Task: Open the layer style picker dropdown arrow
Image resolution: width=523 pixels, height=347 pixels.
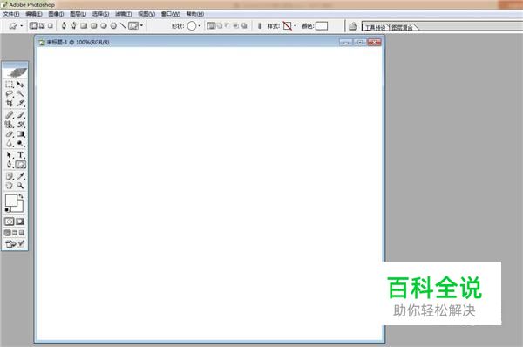Action: [295, 25]
